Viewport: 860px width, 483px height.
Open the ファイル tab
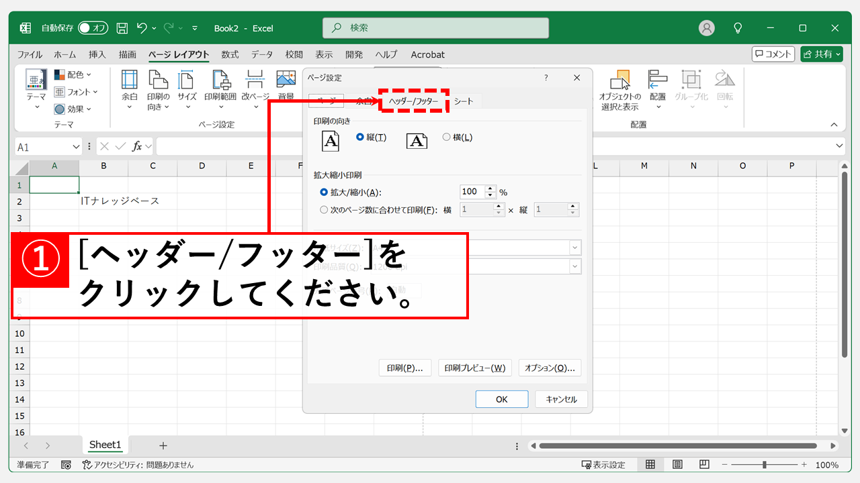tap(30, 54)
